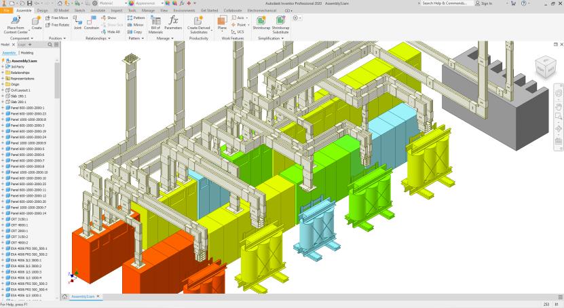
Task: Toggle Show relationships
Action: coord(109,18)
